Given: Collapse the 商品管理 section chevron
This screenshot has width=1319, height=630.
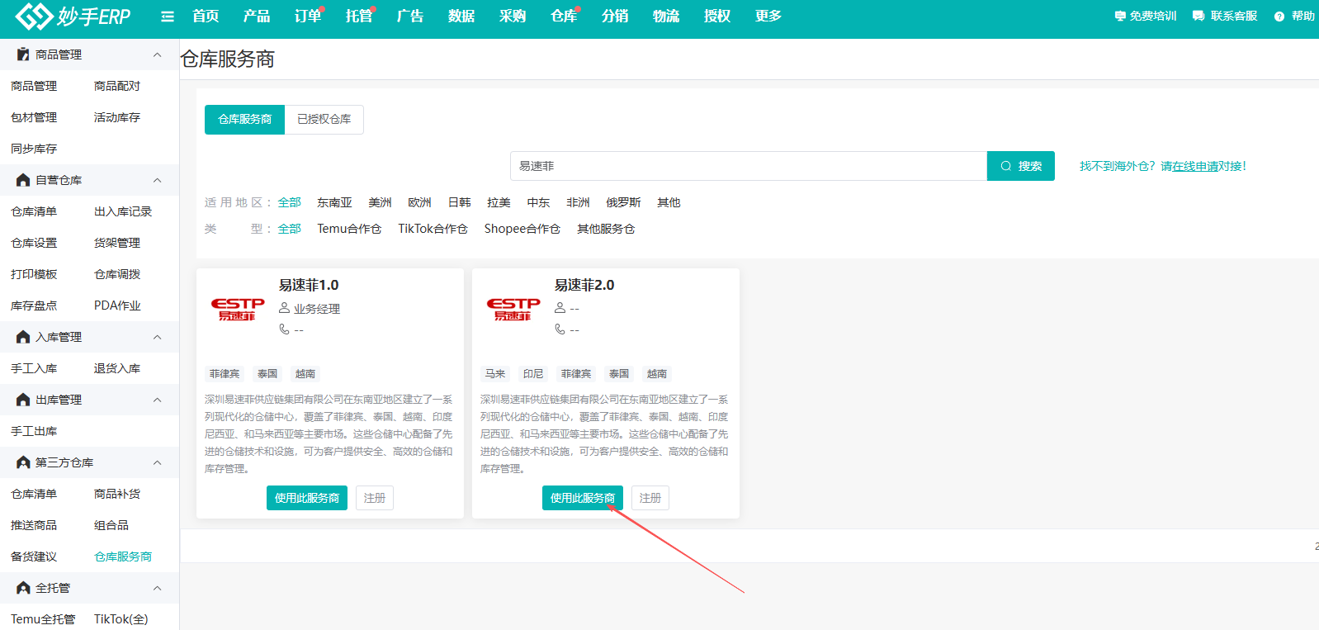Looking at the screenshot, I should [x=157, y=54].
